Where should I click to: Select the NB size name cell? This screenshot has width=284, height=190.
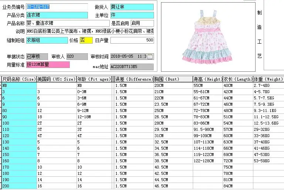pyautogui.click(x=19, y=85)
